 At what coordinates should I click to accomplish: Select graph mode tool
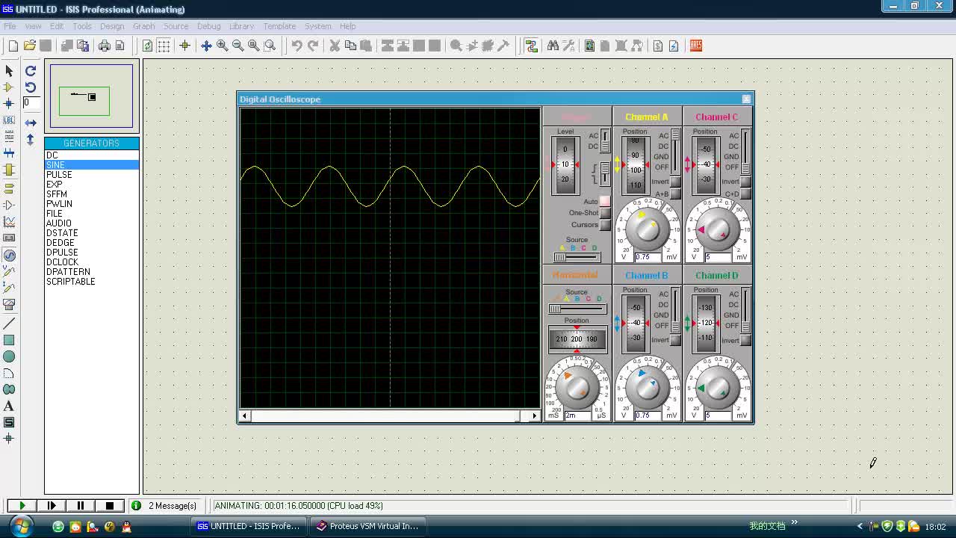9,221
